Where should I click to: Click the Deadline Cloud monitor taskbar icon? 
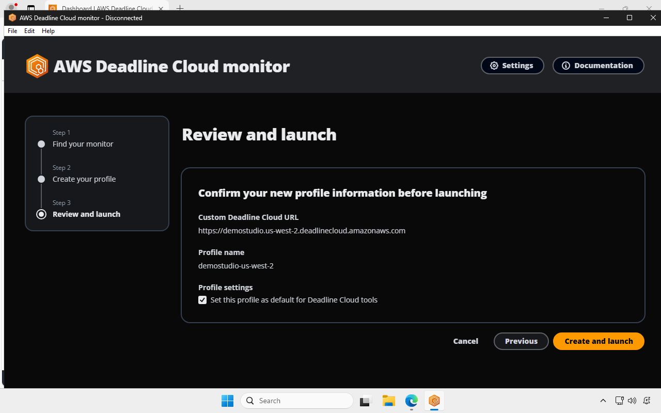[434, 401]
